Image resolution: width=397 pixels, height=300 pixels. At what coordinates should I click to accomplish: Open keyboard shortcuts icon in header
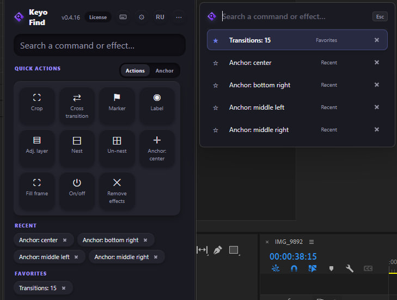tap(123, 17)
